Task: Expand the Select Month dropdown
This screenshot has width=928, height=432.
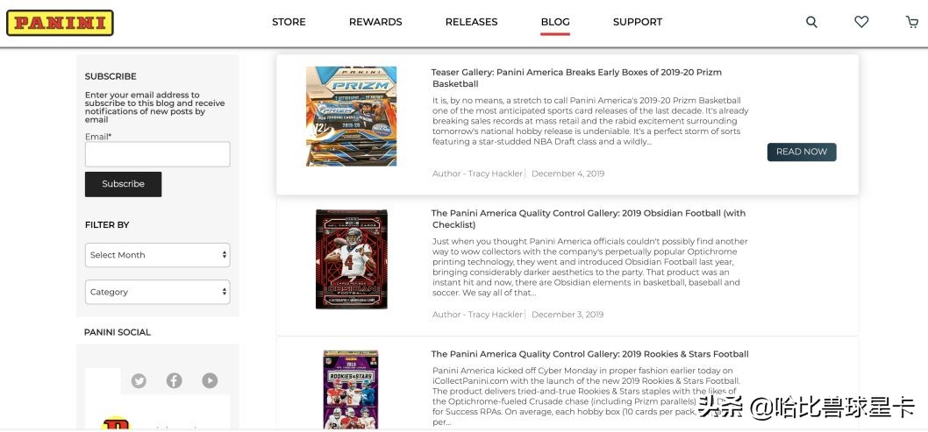Action: coord(157,255)
